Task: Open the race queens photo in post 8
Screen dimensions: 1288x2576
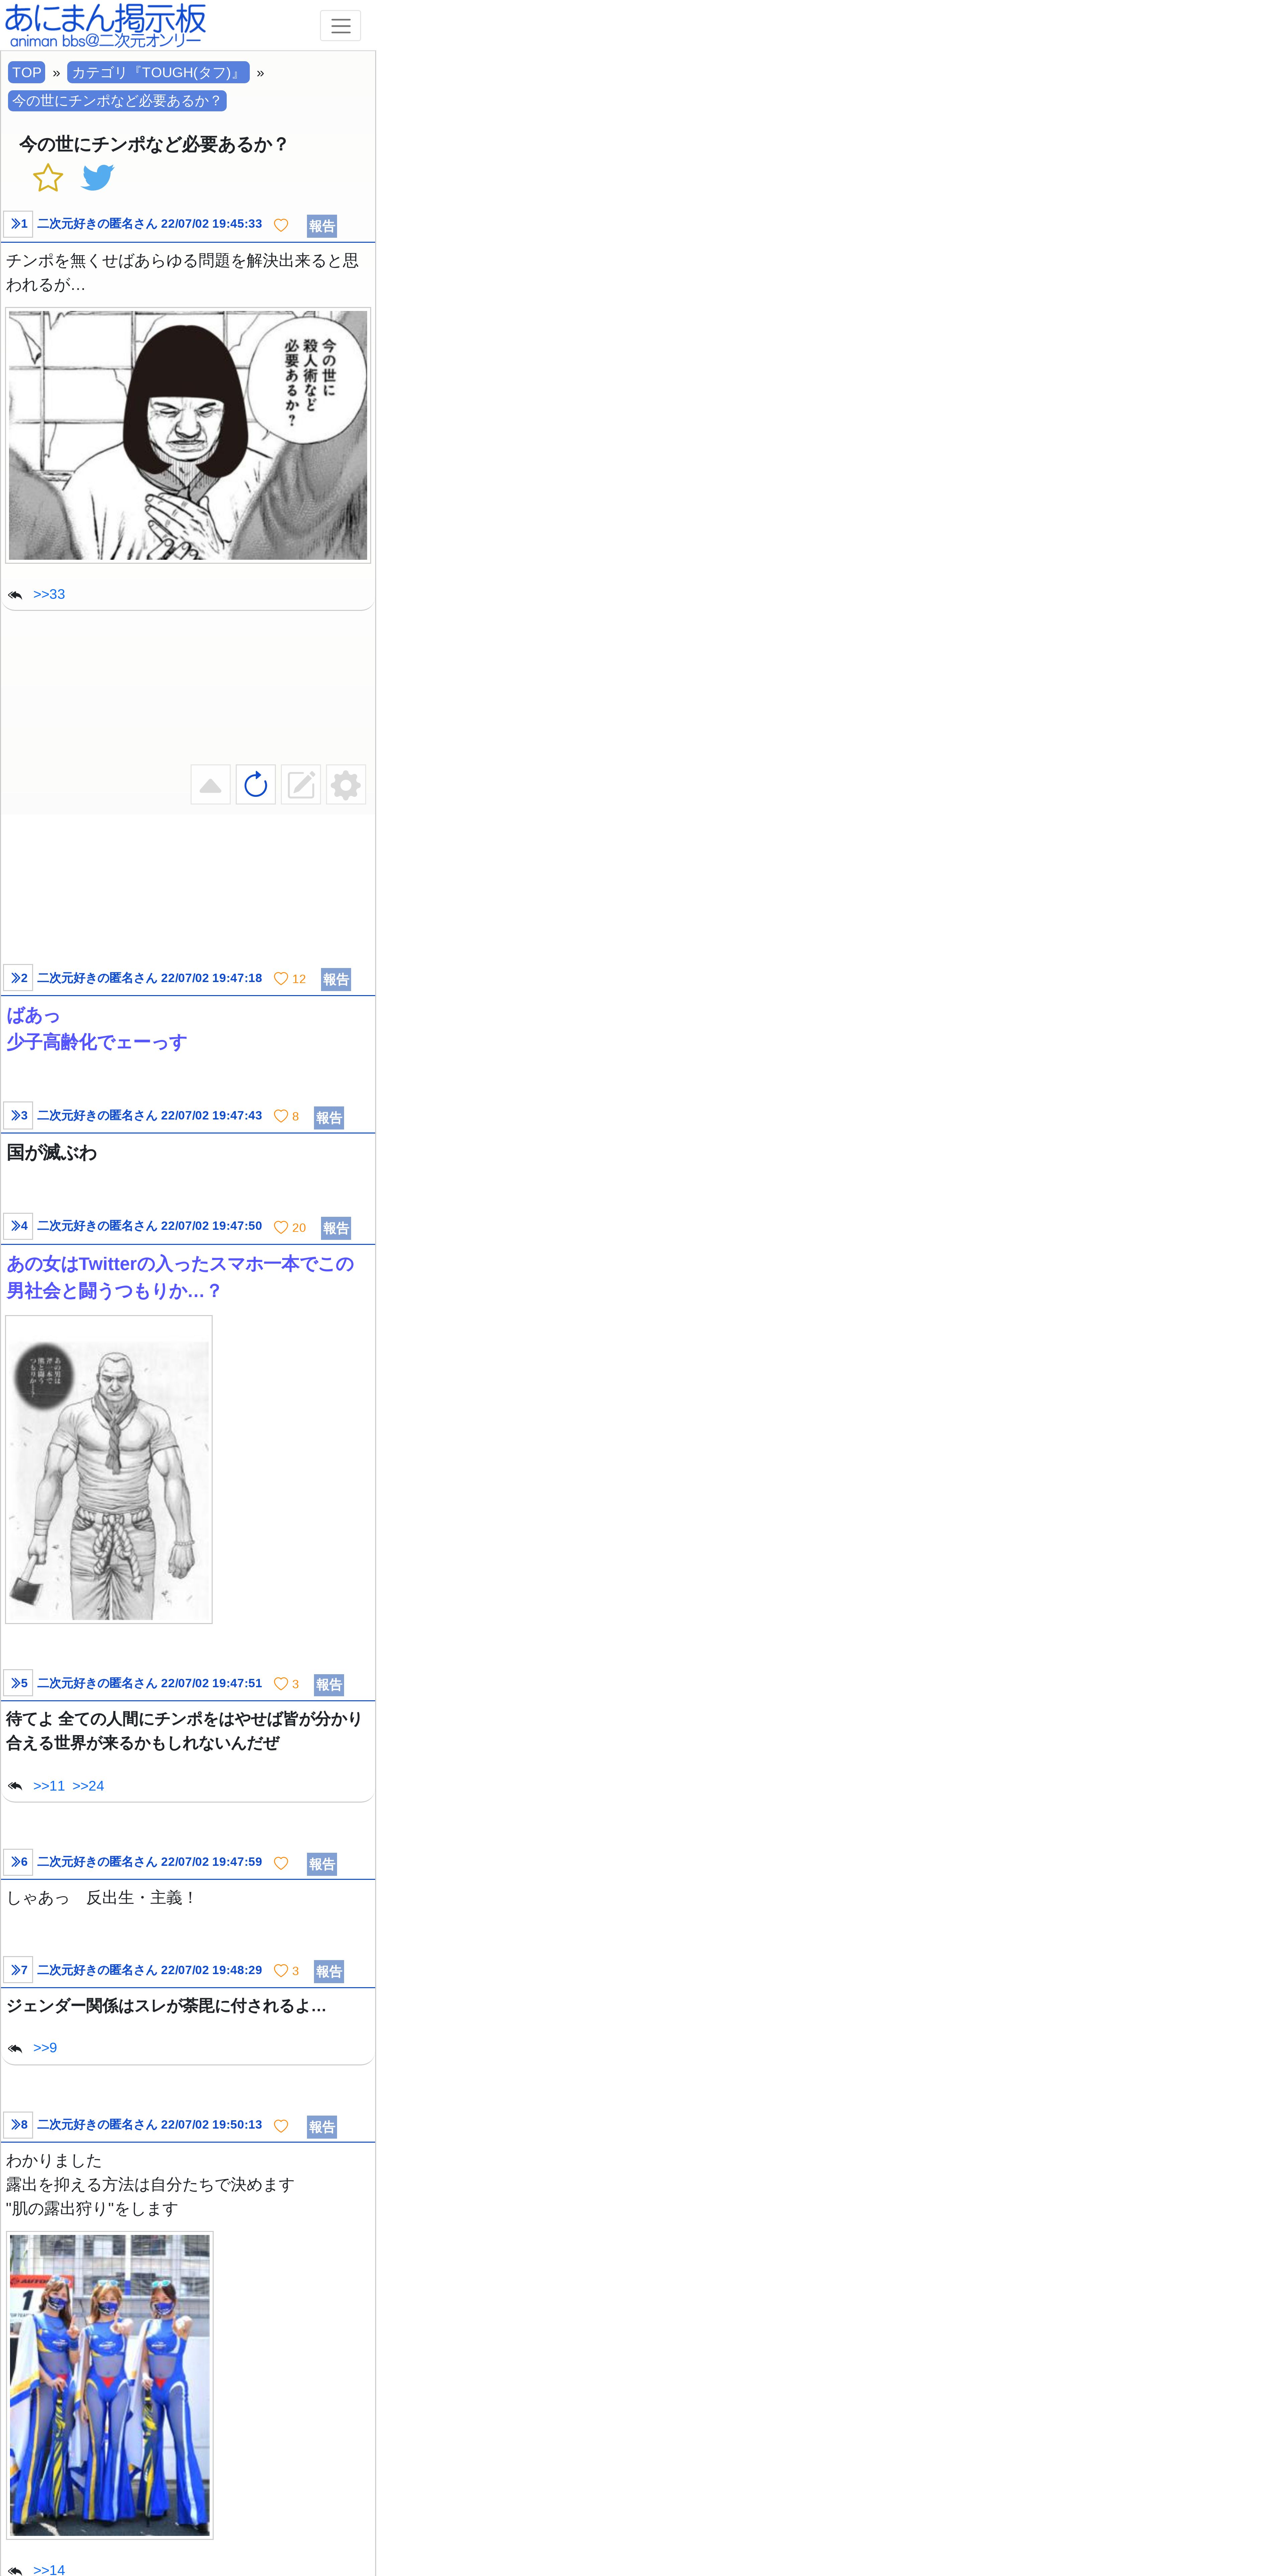Action: click(x=110, y=2385)
